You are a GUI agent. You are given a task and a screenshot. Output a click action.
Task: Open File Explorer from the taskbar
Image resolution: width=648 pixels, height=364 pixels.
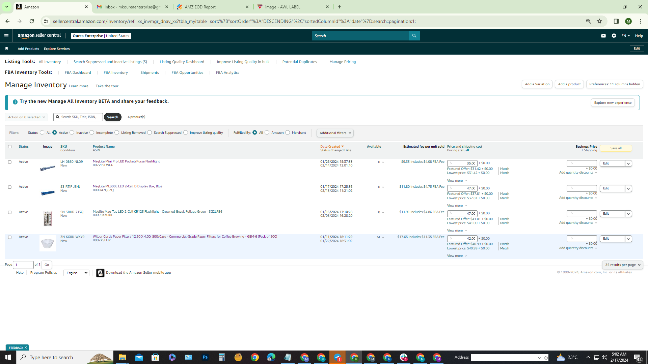[122, 357]
